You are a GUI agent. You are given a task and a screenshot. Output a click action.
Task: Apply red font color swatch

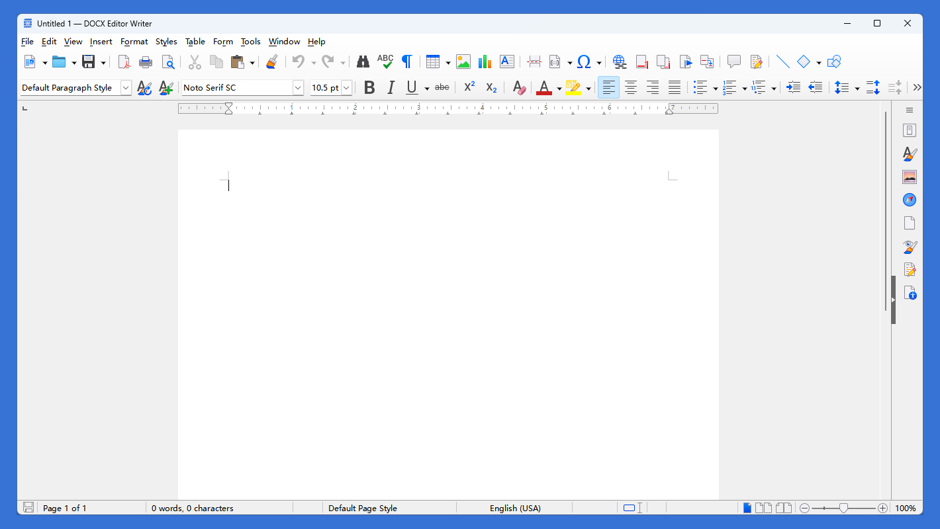pyautogui.click(x=544, y=87)
